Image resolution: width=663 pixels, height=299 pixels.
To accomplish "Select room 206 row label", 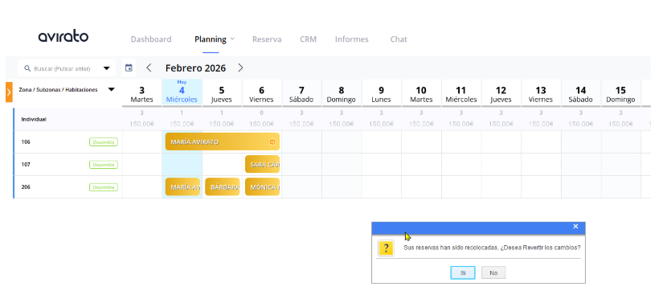I will (26, 187).
